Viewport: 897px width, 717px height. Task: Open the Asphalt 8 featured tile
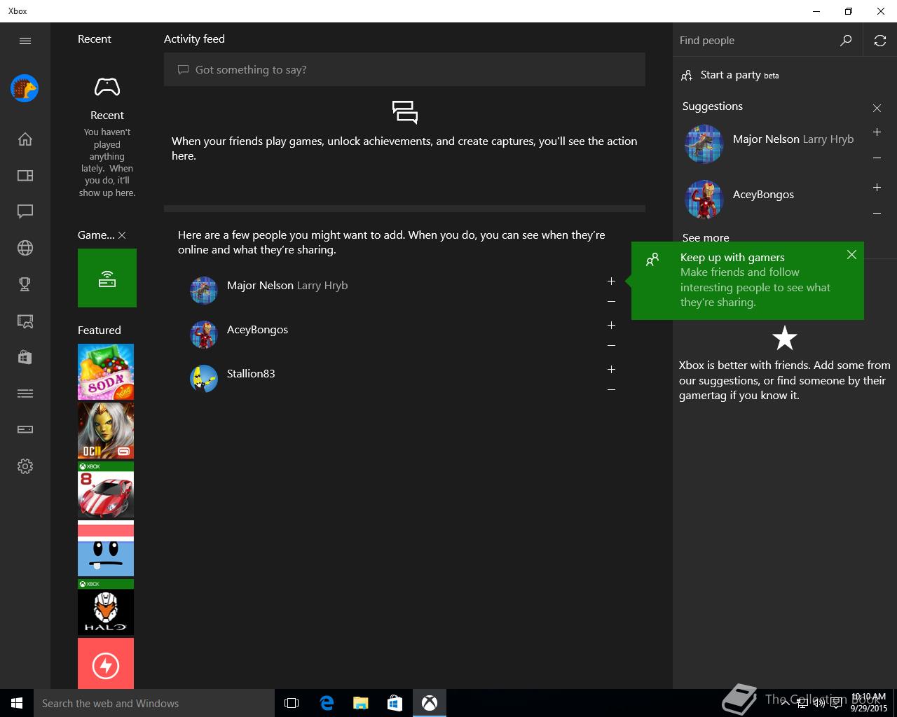point(106,489)
